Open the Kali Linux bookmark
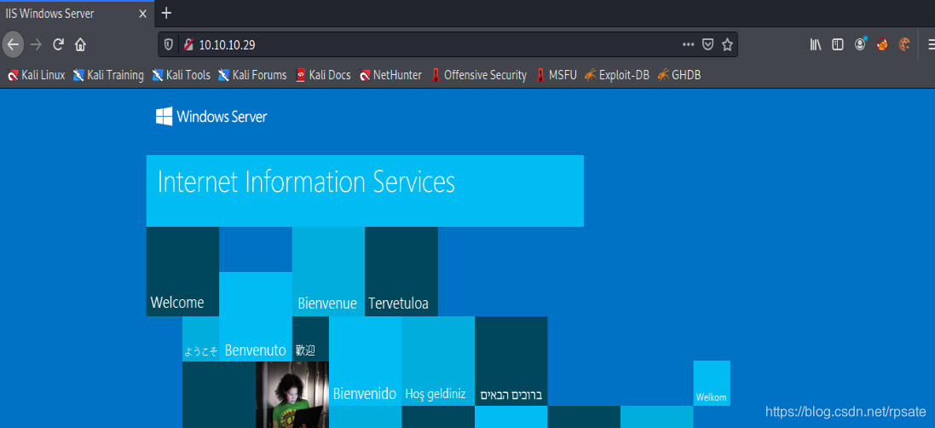Viewport: 935px width, 428px height. coord(36,75)
